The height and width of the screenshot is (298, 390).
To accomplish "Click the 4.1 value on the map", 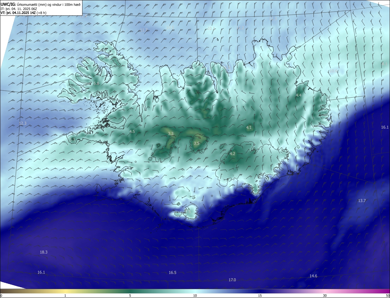I will click(x=249, y=127).
